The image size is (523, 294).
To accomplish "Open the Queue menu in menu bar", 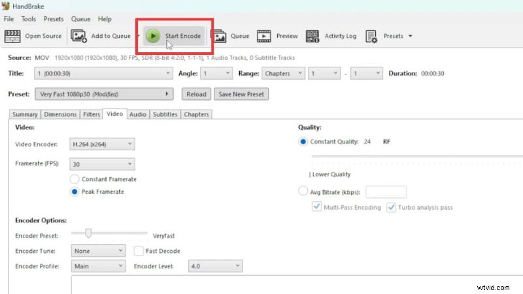I will pyautogui.click(x=80, y=19).
